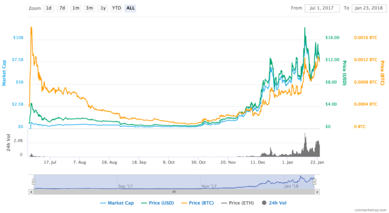Viewport: 389px width, 213px height.
Task: Select the YTD zoom range
Action: pyautogui.click(x=116, y=8)
